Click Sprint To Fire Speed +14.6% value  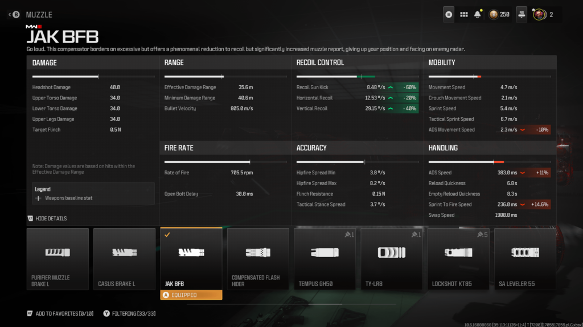click(539, 204)
